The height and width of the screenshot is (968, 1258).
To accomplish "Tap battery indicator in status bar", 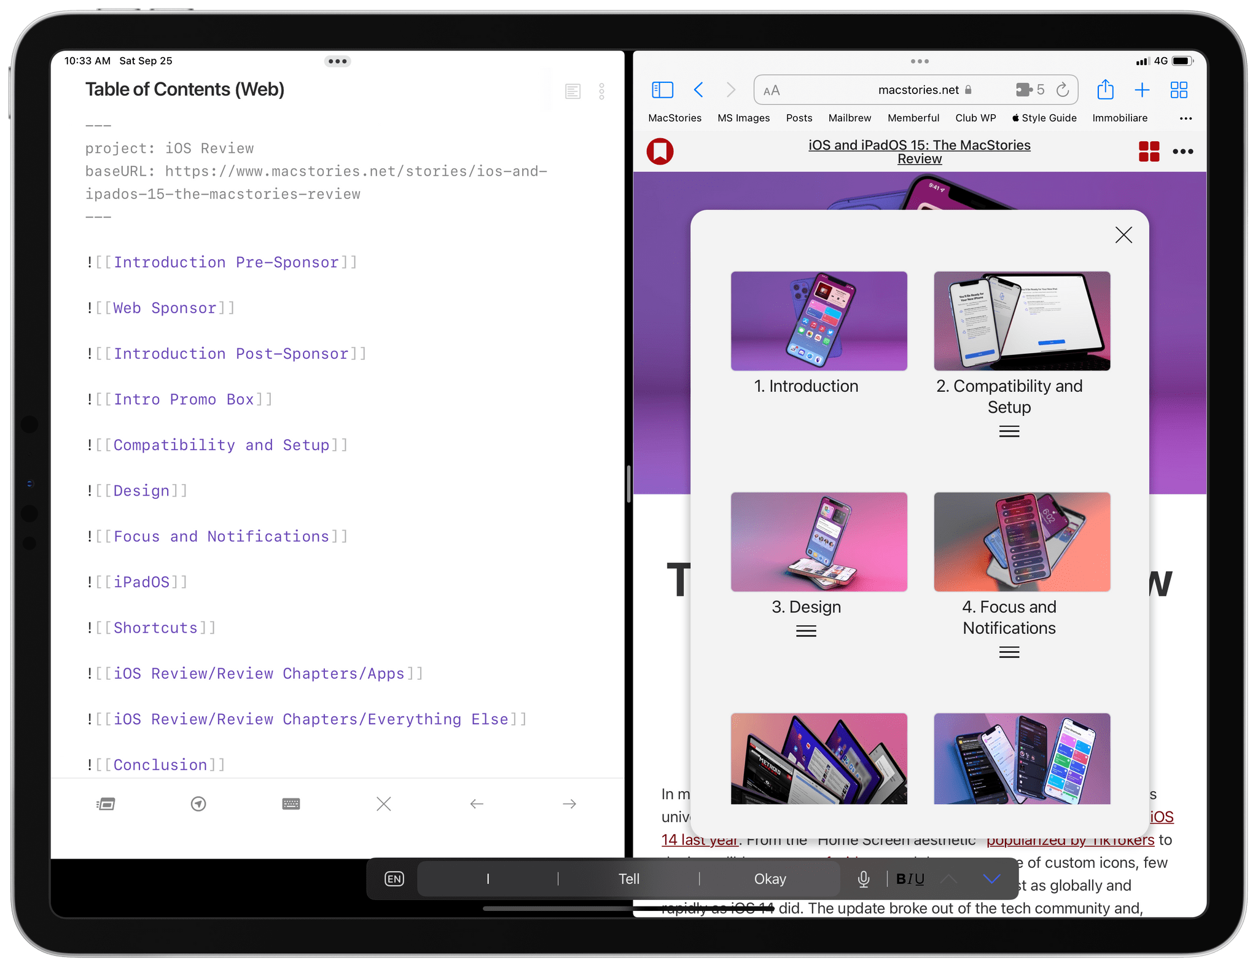I will (x=1182, y=61).
